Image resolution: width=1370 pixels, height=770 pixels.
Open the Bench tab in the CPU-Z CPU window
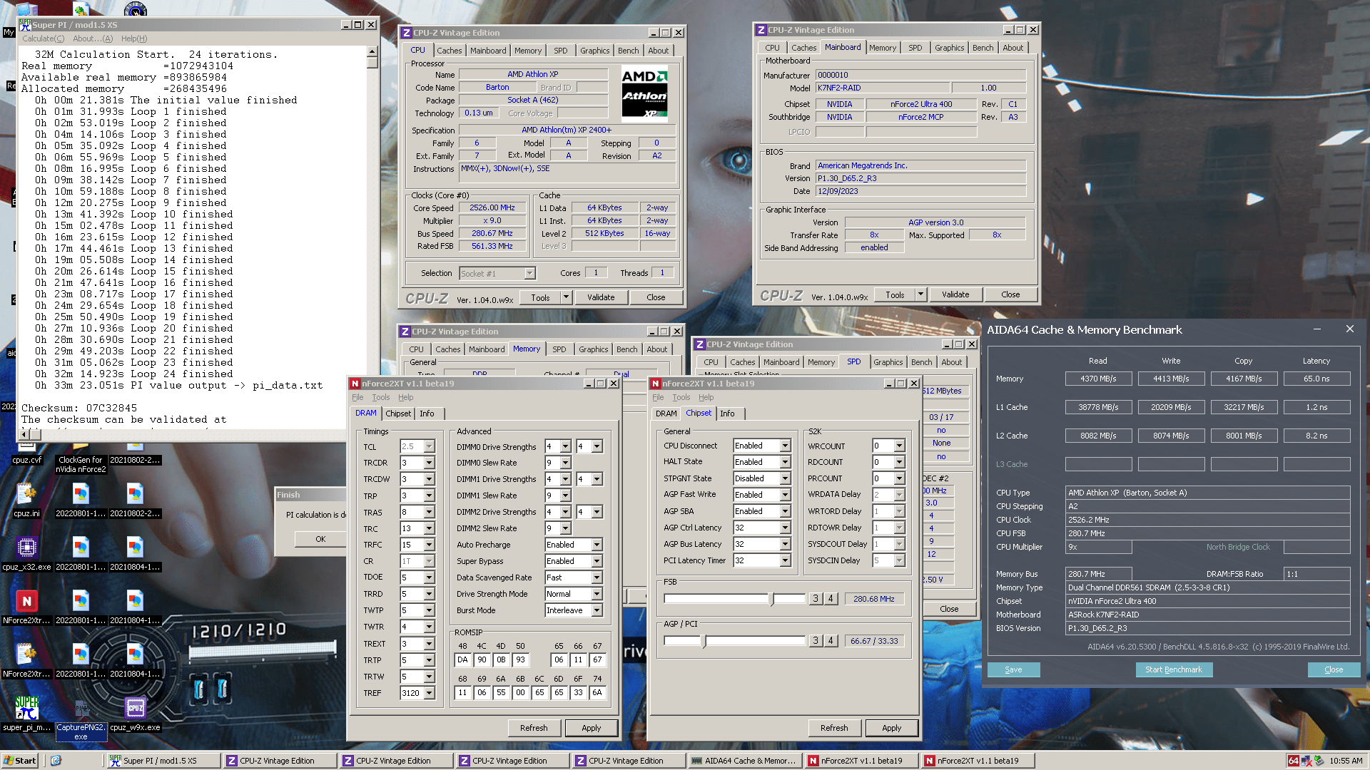click(x=628, y=51)
